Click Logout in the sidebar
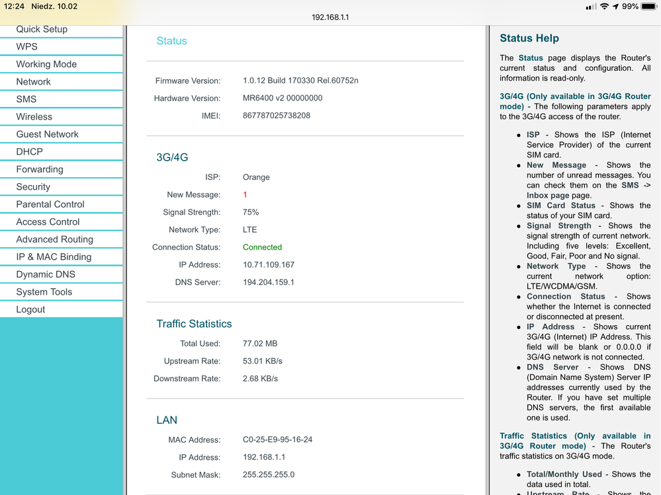Image resolution: width=661 pixels, height=495 pixels. tap(31, 309)
